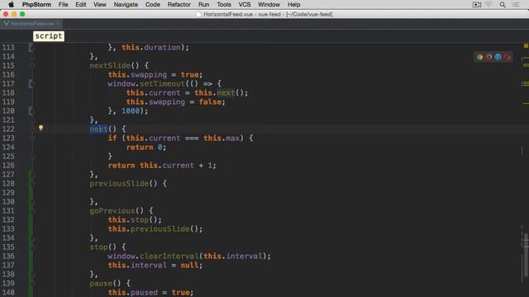Collapse the pause() method fold on line 139

[x=31, y=283]
